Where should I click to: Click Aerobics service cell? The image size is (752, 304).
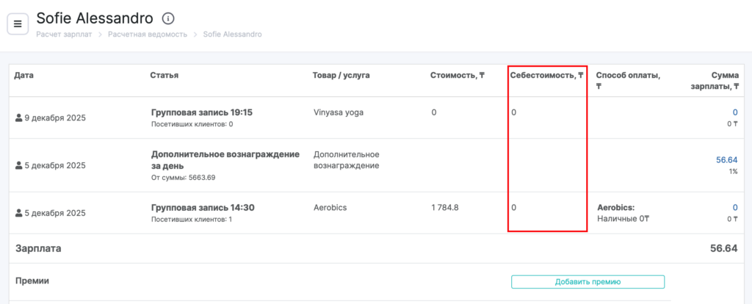330,208
